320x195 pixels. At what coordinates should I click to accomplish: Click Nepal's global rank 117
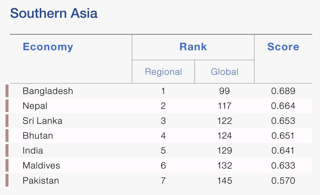coord(224,106)
